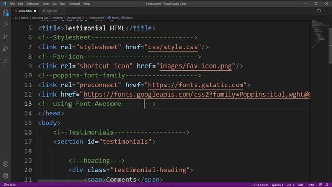Click the notifications bell in status bar
Image resolution: width=332 pixels, height=187 pixels.
click(x=327, y=185)
